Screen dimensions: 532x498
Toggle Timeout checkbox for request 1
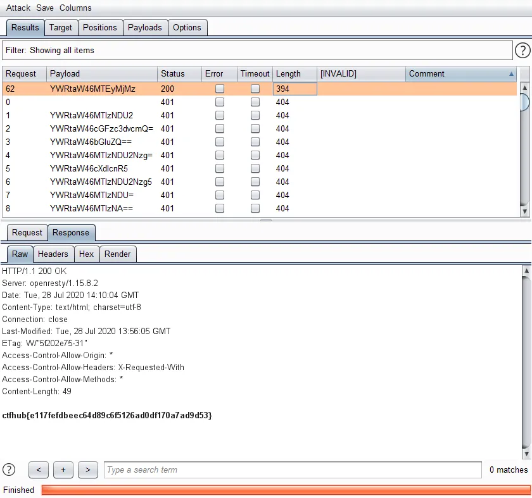click(x=255, y=115)
